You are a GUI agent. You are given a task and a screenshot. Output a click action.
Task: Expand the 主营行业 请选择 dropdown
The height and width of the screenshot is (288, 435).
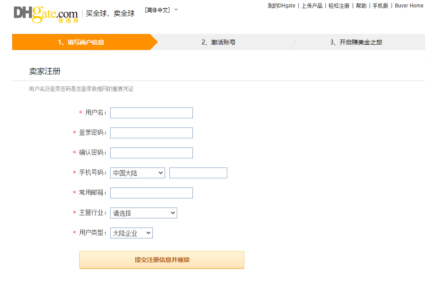tap(143, 213)
